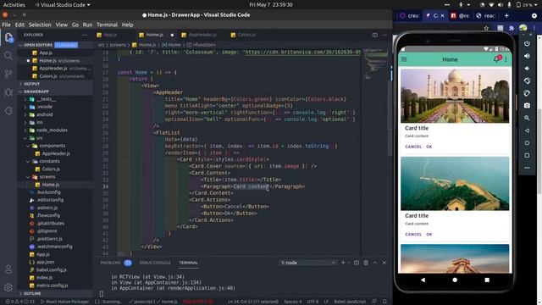
Task: Maximize the terminal panel with chevron up
Action: tap(375, 263)
